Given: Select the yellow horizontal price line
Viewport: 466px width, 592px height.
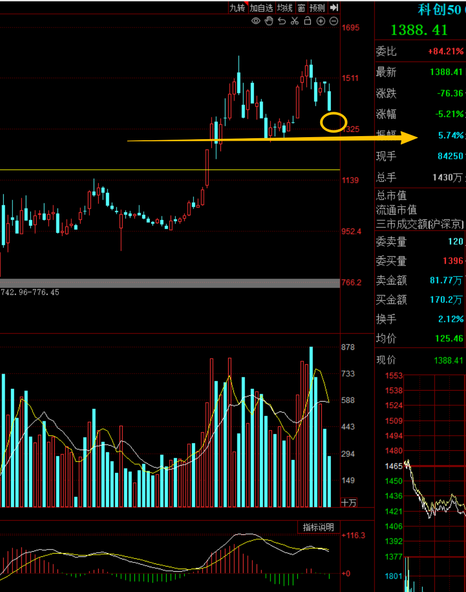Looking at the screenshot, I should [x=170, y=170].
